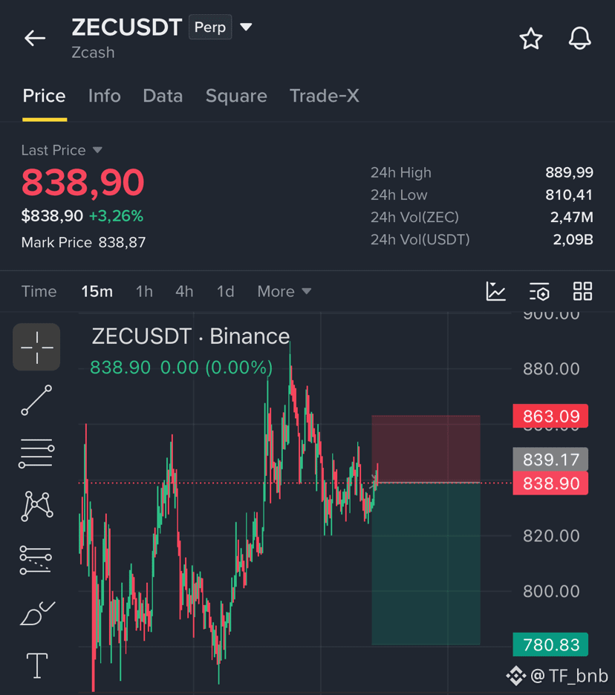Screen dimensions: 615x695
Task: Click the 863.09 stop-loss price label
Action: [550, 416]
